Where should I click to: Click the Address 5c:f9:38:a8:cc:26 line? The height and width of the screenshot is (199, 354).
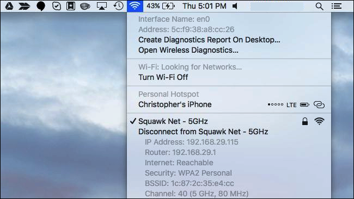click(x=186, y=29)
